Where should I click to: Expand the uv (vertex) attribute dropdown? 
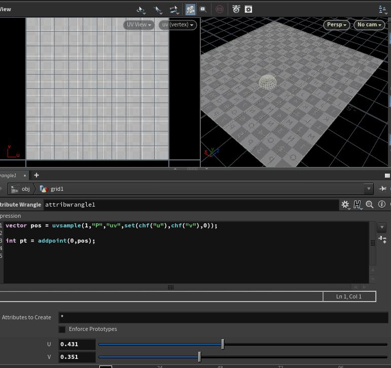tap(177, 24)
